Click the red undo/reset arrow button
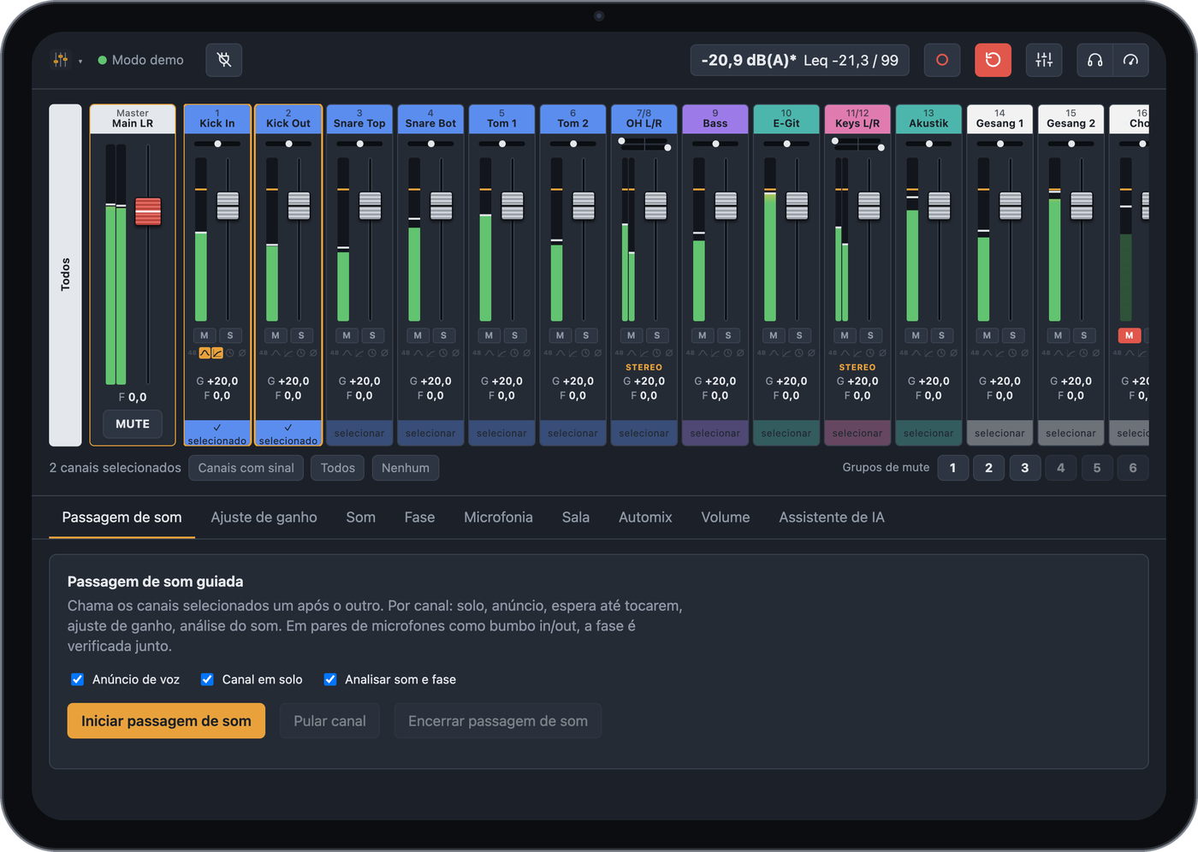1198x852 pixels. click(x=993, y=60)
